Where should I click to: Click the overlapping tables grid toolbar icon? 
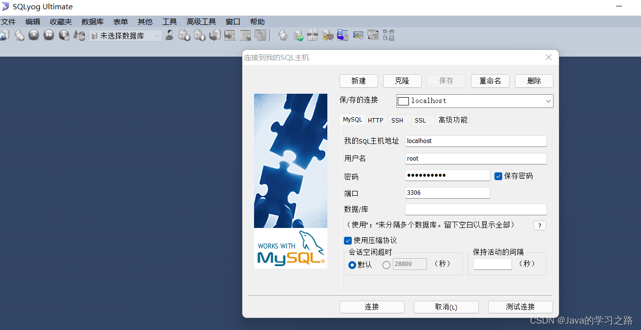click(x=373, y=35)
